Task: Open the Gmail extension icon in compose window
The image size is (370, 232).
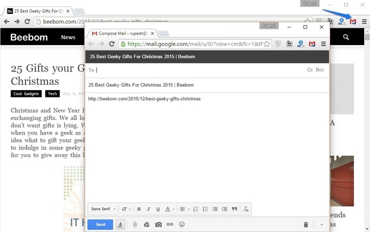Action: pyautogui.click(x=312, y=44)
